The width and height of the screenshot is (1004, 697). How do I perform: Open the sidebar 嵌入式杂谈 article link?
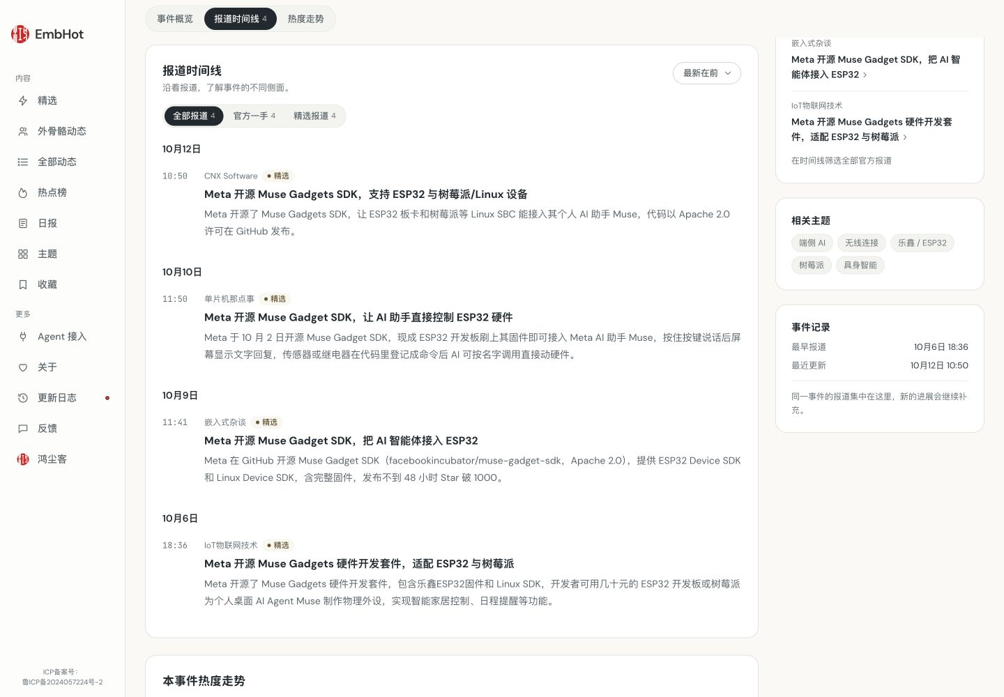(876, 67)
